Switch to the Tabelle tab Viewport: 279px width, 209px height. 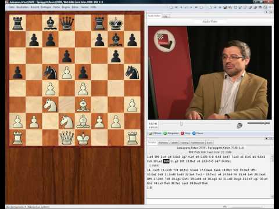pos(174,143)
